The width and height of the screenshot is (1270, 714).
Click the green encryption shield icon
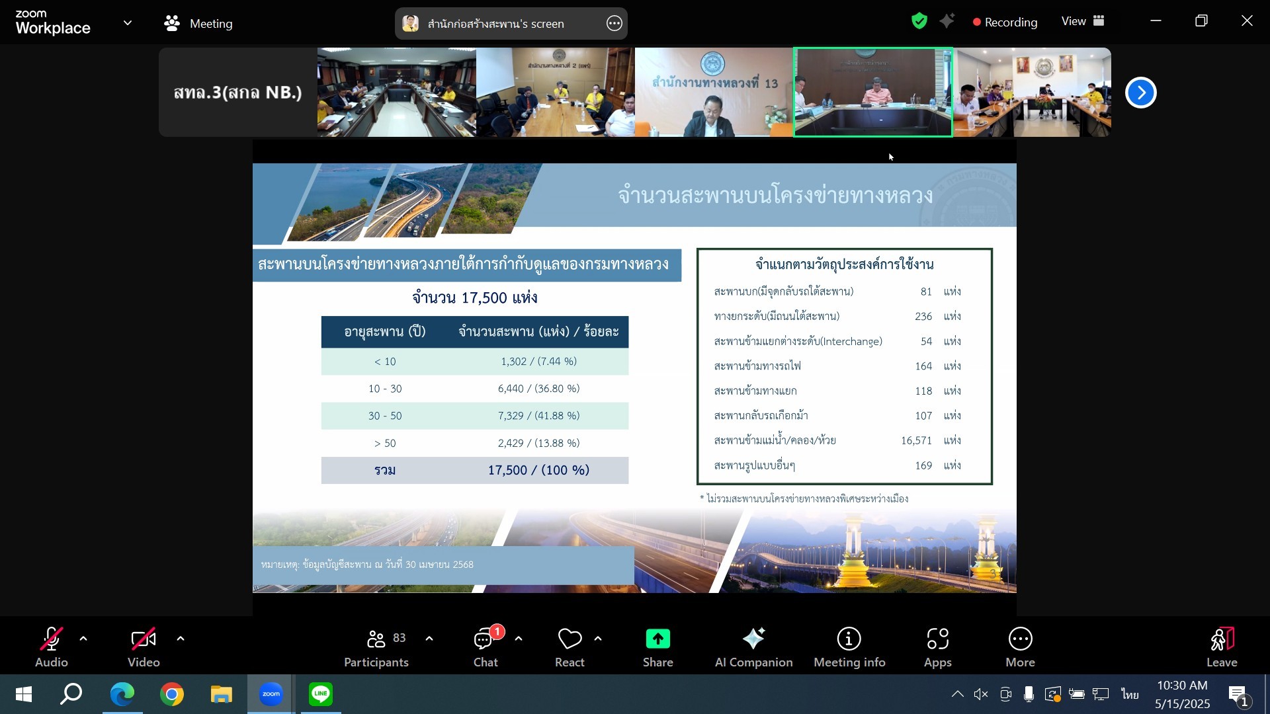coord(919,22)
